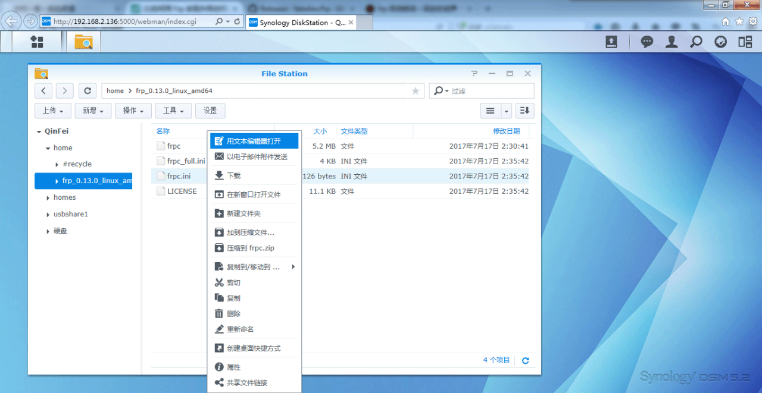Expand the homes folder tree node
Screen dimensions: 762x393
(x=48, y=197)
